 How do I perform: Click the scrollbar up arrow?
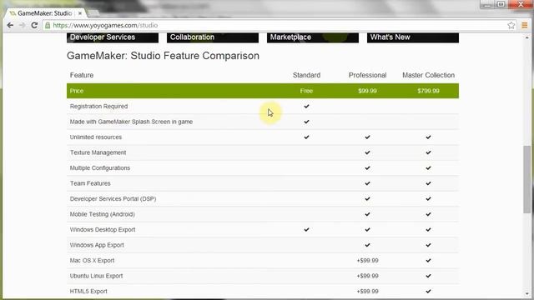click(527, 37)
